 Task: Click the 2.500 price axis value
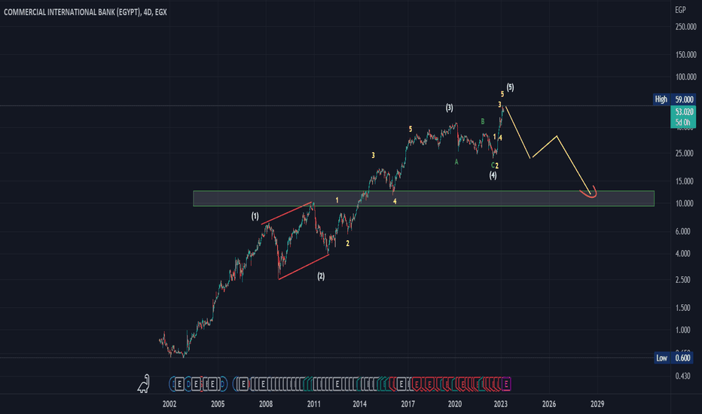pos(682,280)
